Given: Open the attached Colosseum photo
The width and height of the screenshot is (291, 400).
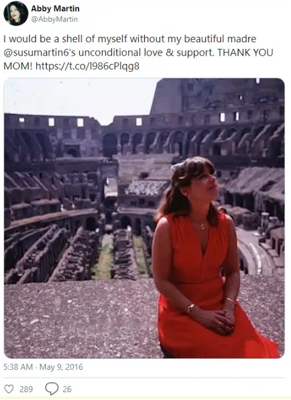Looking at the screenshot, I should 144,218.
